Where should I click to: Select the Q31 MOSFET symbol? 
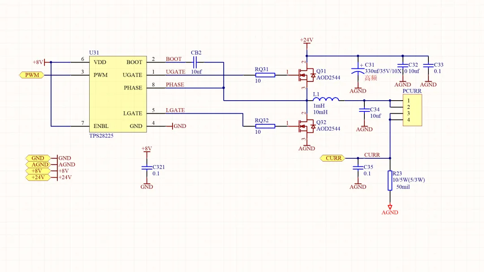pos(307,75)
